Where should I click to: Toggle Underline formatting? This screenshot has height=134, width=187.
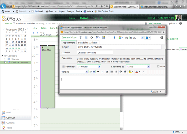107,72
